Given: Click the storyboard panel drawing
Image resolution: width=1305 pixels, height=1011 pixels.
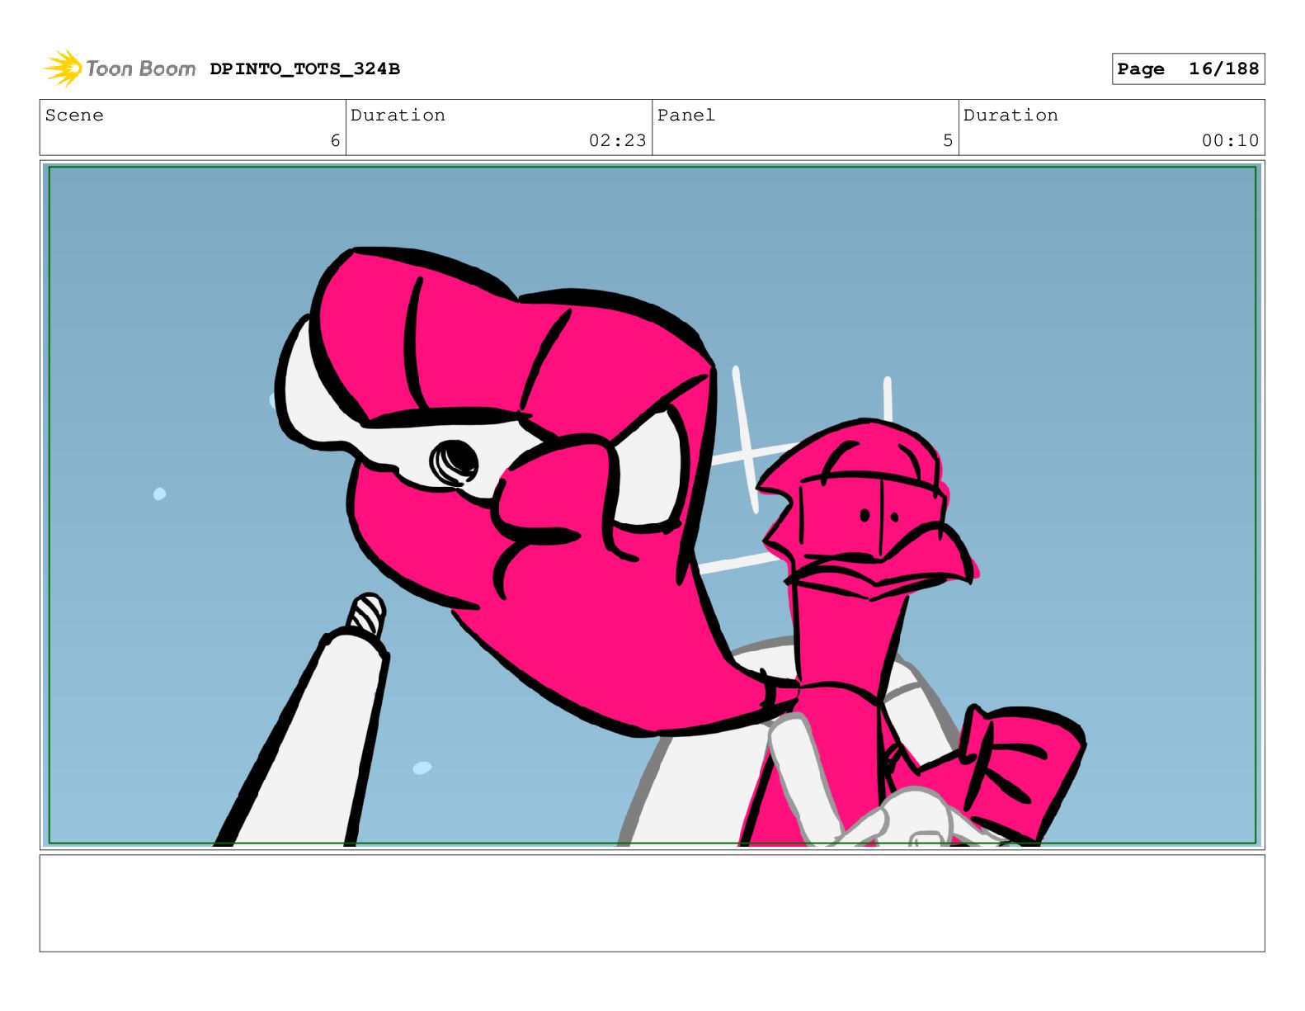Looking at the screenshot, I should (652, 505).
